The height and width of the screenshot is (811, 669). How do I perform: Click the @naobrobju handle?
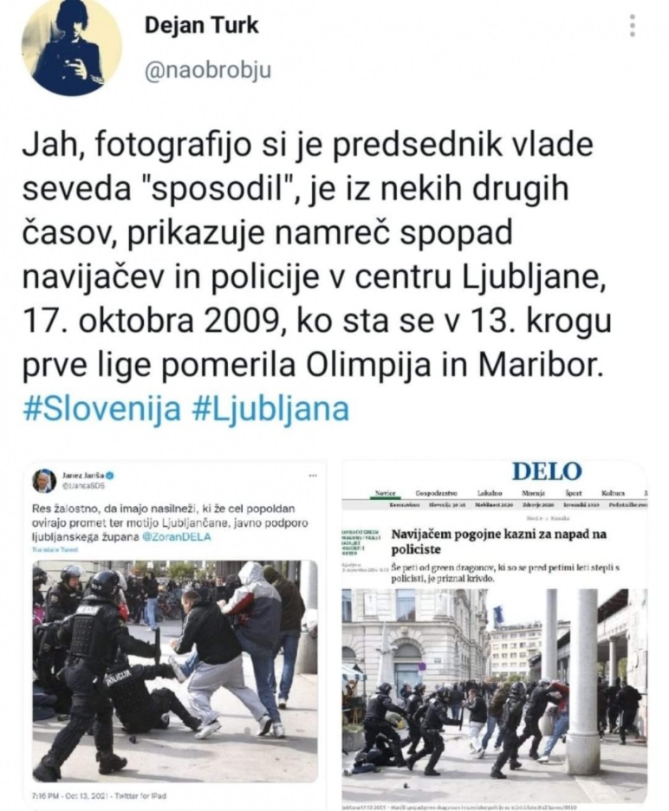pyautogui.click(x=207, y=70)
